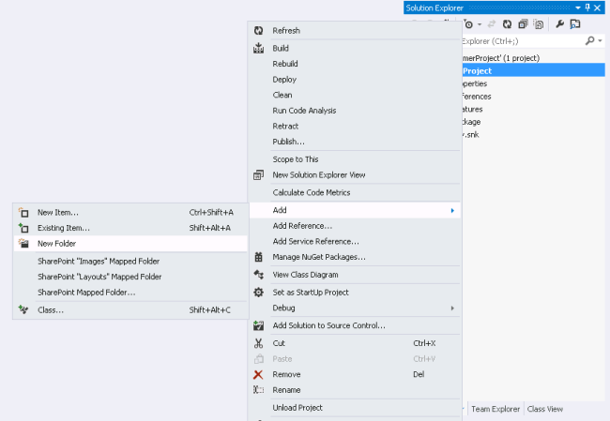Expand the Debug submenu arrow
The image size is (610, 421).
tap(453, 308)
